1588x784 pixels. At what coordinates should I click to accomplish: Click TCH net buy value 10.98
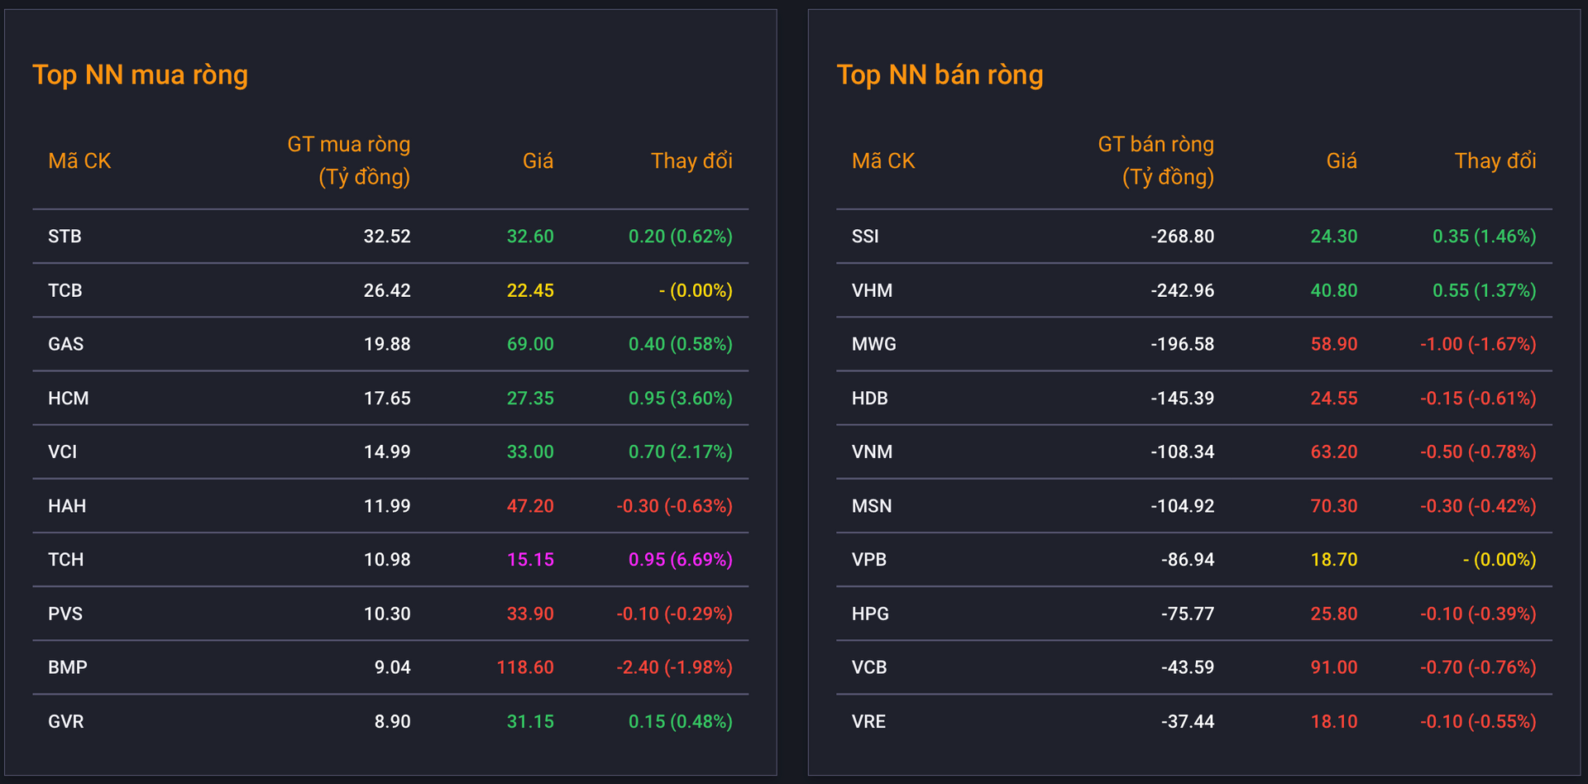387,559
